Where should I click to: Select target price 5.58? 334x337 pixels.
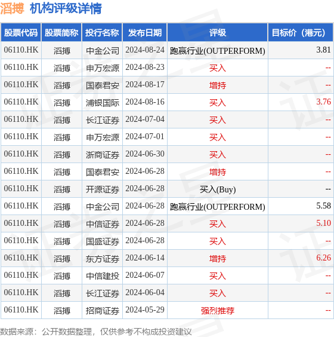pyautogui.click(x=323, y=206)
